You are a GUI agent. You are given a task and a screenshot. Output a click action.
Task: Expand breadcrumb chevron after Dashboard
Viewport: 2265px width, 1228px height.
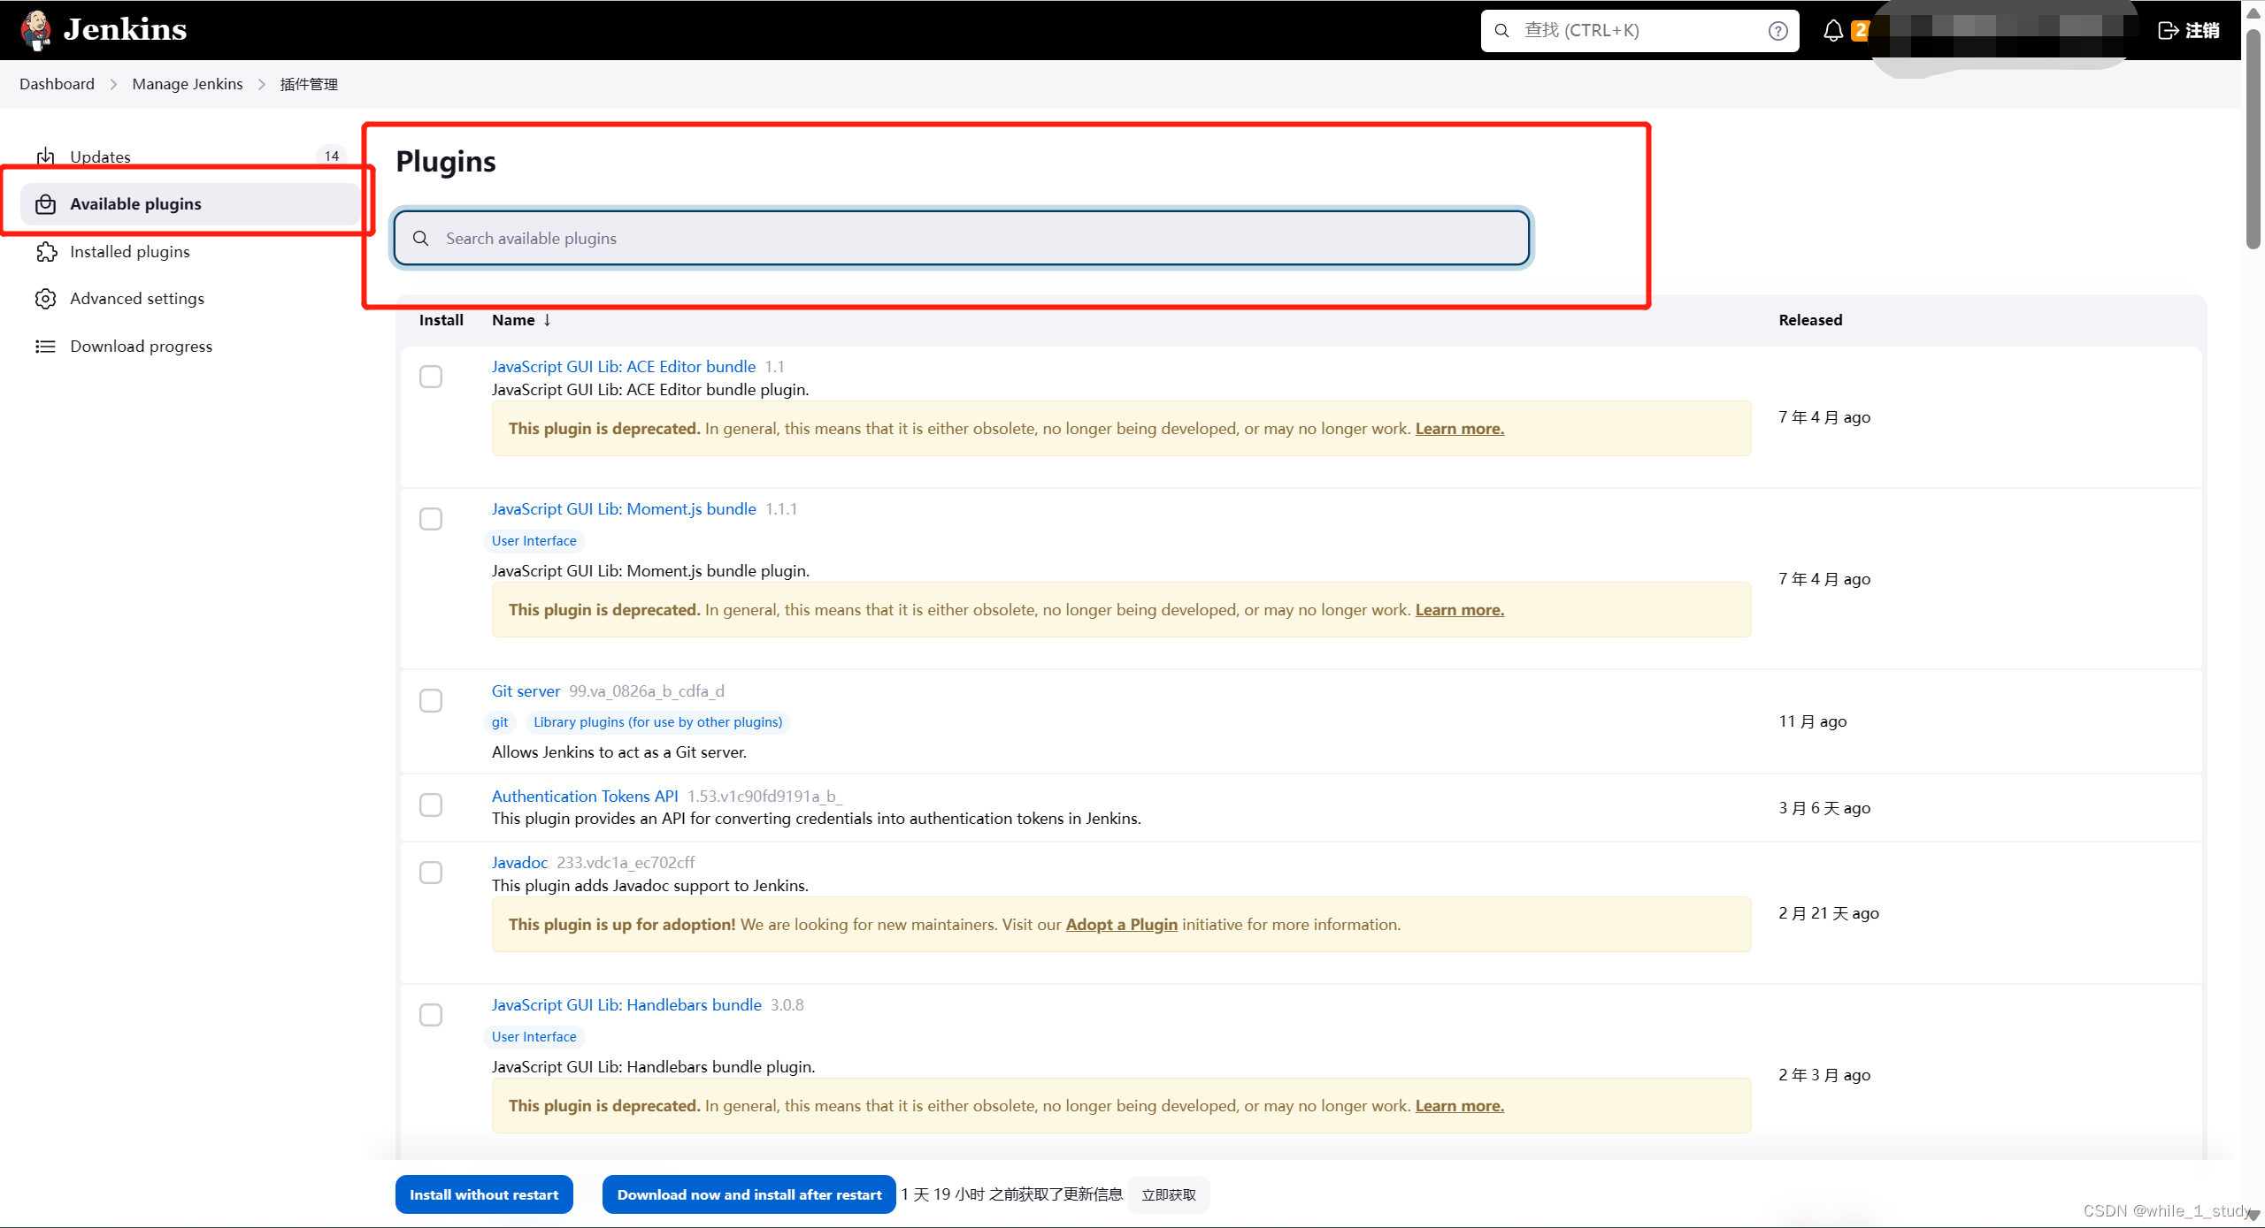click(113, 84)
